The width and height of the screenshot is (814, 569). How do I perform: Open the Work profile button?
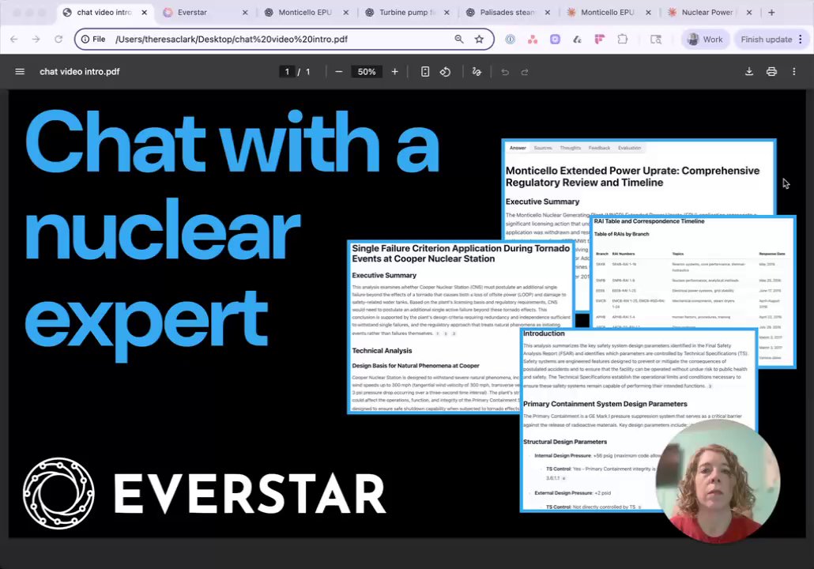click(706, 39)
